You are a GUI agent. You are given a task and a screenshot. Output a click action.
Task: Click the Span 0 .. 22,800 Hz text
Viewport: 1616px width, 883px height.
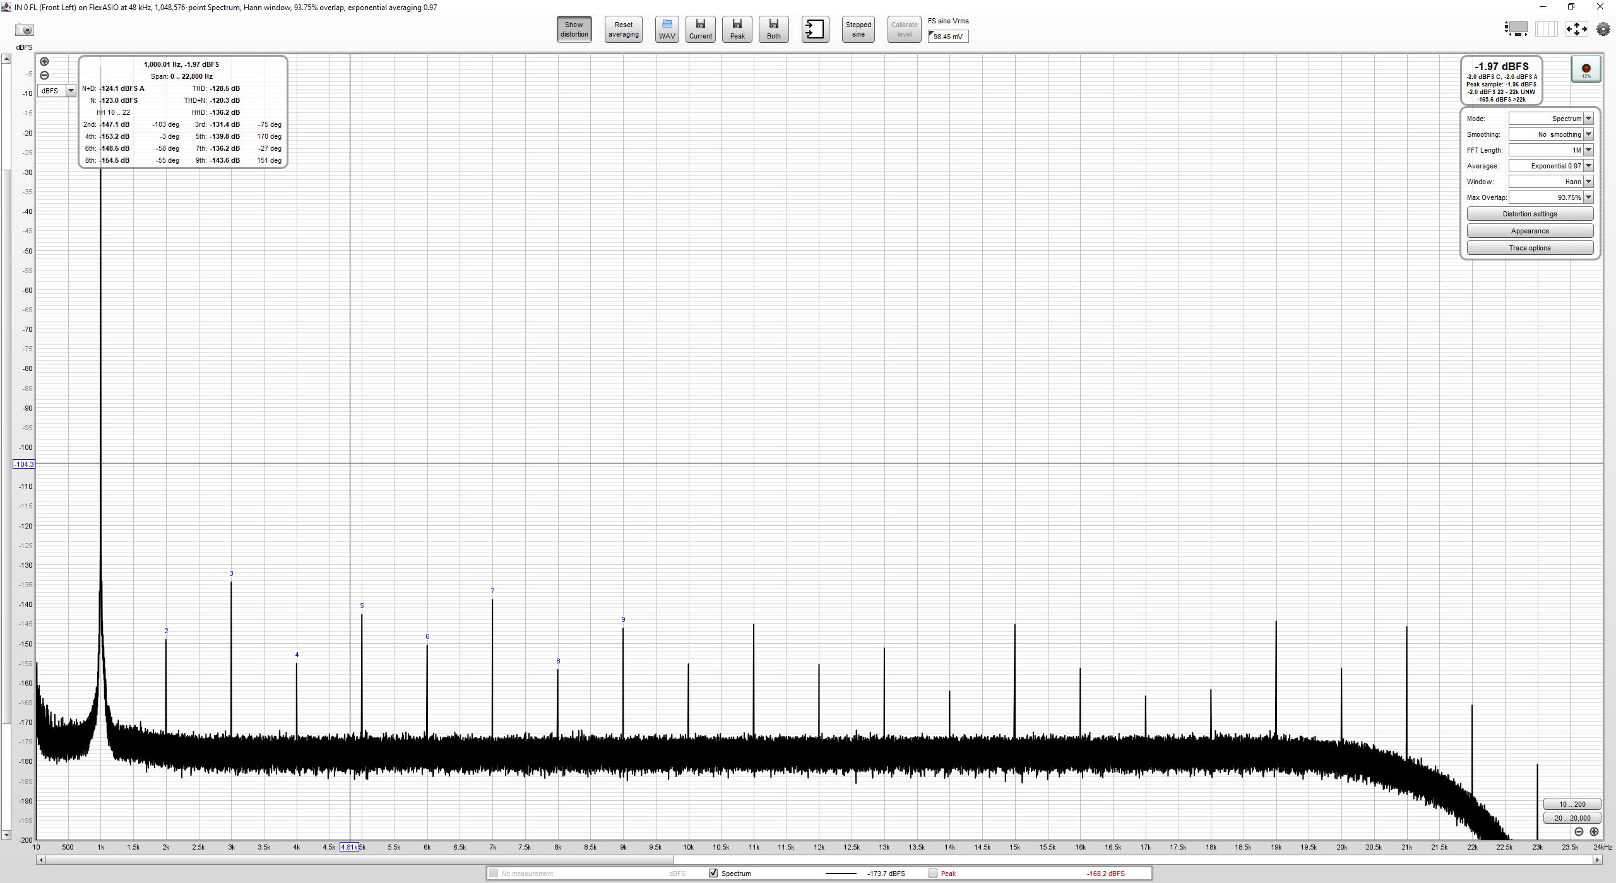coord(182,76)
